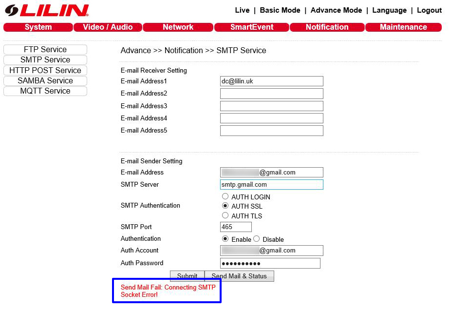Click Send Mail & Status button

(x=239, y=276)
